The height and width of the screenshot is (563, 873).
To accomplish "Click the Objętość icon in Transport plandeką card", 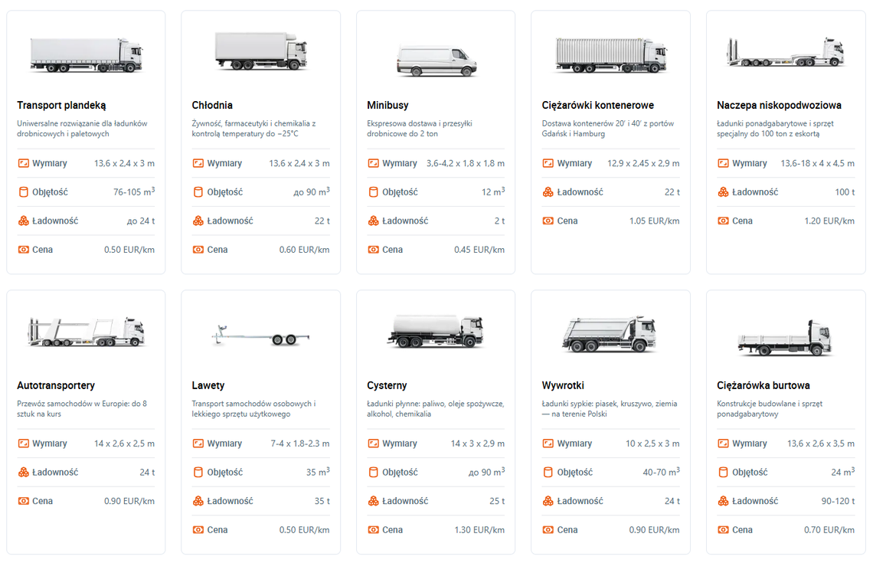I will 24,192.
